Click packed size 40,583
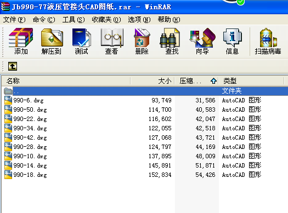288x213 pixels. pyautogui.click(x=205, y=110)
